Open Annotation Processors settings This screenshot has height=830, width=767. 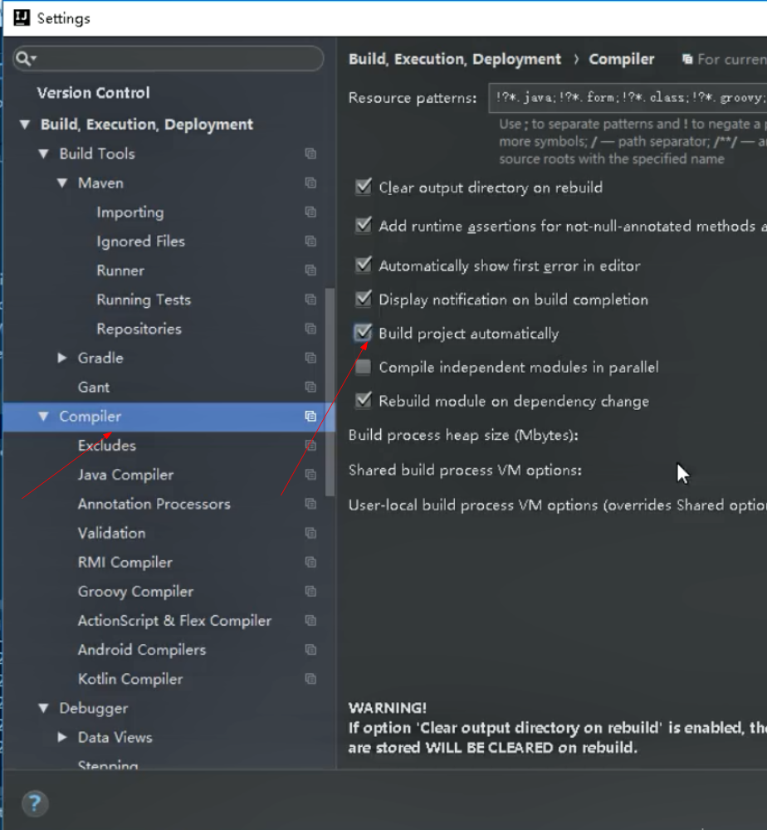(154, 504)
